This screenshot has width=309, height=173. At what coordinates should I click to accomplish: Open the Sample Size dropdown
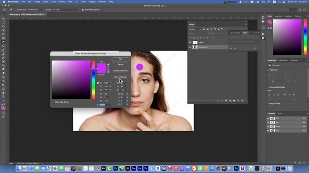pyautogui.click(x=35, y=10)
